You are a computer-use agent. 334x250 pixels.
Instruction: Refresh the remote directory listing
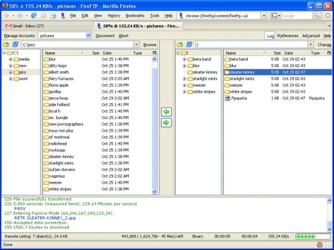[x=189, y=44]
